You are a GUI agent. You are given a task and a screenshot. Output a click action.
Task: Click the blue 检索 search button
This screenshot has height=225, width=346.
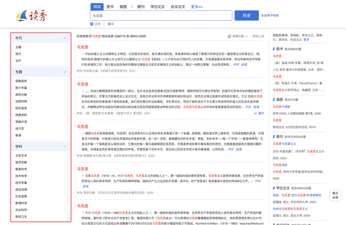tap(247, 15)
